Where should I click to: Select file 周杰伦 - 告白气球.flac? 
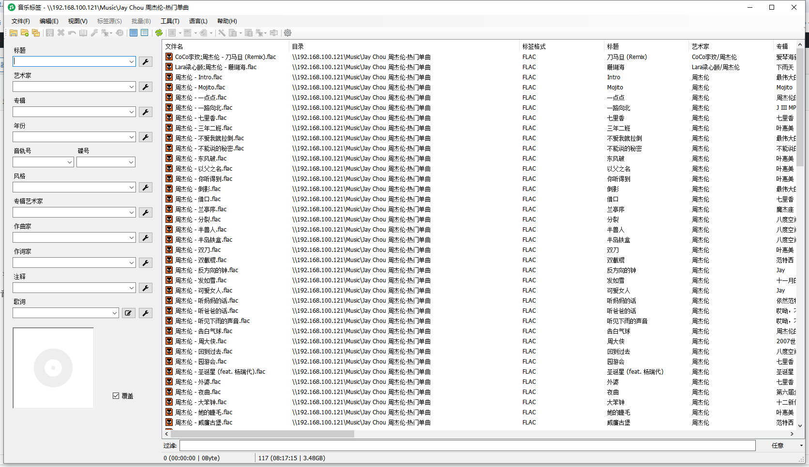(203, 331)
